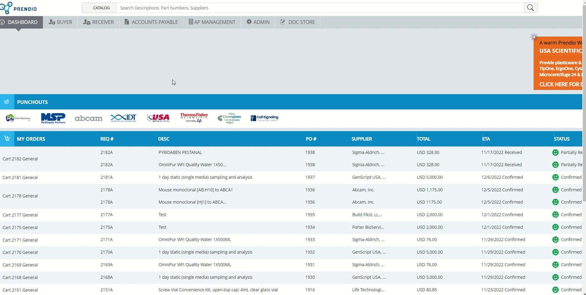Click the Punchouts basket icon

point(6,102)
